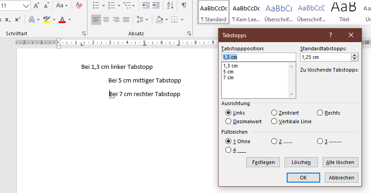Image resolution: width=371 pixels, height=193 pixels.
Task: Apply shading with the paint bucket icon
Action: click(159, 19)
